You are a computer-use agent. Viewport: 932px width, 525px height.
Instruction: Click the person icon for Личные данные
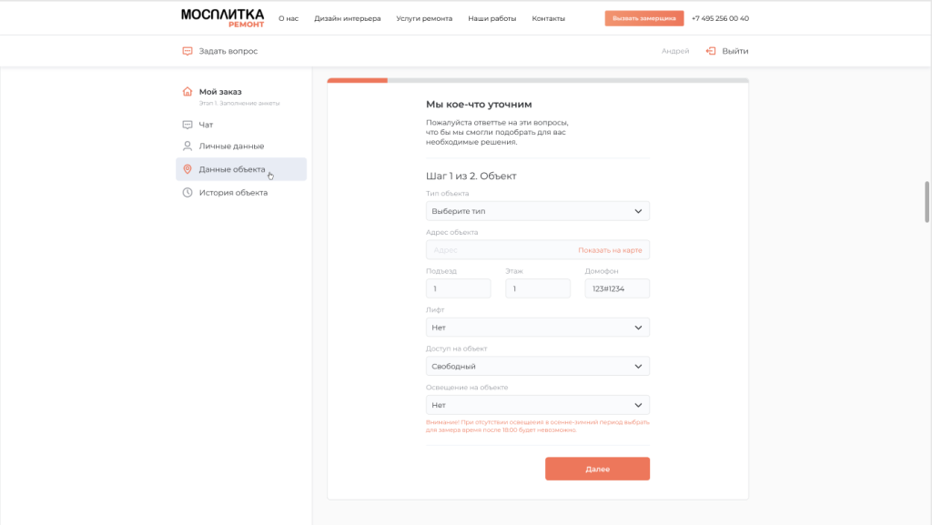coord(187,146)
